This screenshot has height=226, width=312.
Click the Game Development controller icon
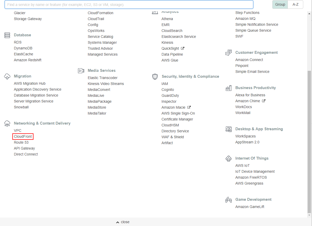click(229, 200)
